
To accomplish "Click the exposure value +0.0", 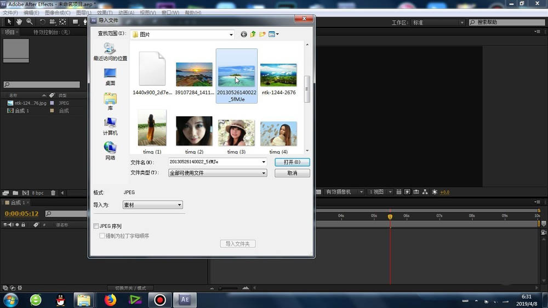I will pyautogui.click(x=444, y=192).
